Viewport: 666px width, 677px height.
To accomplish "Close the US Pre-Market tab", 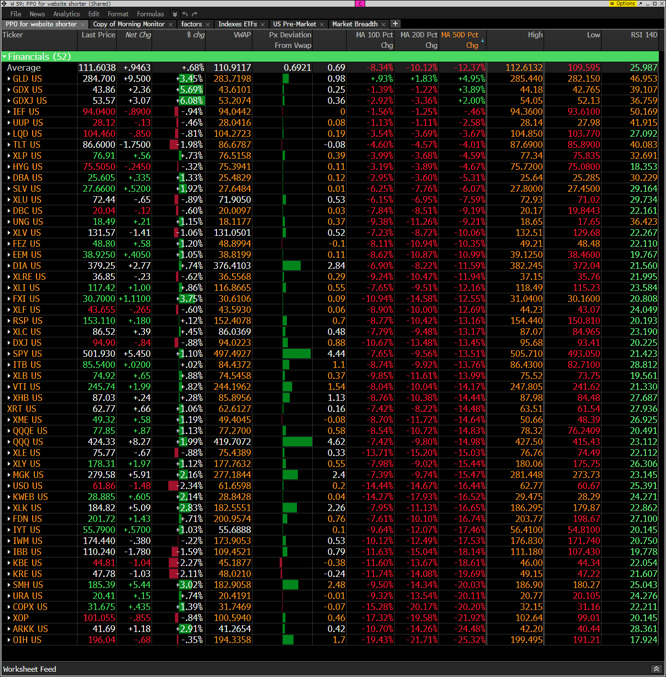I will click(322, 24).
